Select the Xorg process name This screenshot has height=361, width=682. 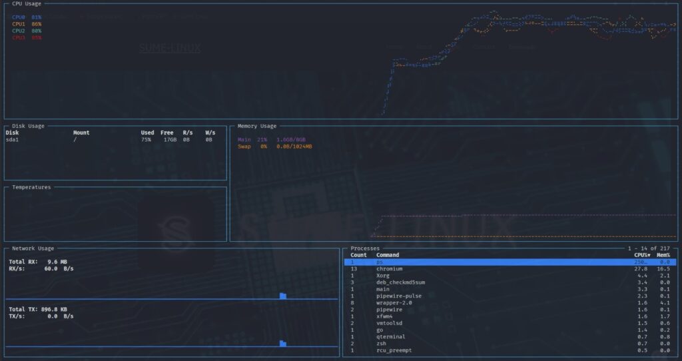pyautogui.click(x=383, y=276)
